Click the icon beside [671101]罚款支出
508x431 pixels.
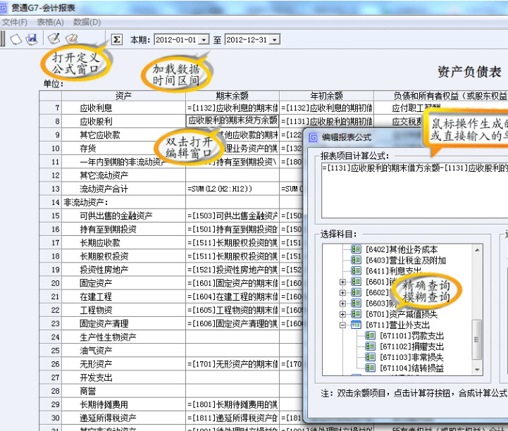371,336
